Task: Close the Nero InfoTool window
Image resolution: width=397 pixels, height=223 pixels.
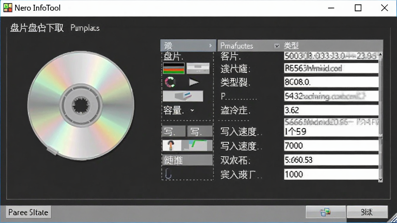Action: (384, 8)
